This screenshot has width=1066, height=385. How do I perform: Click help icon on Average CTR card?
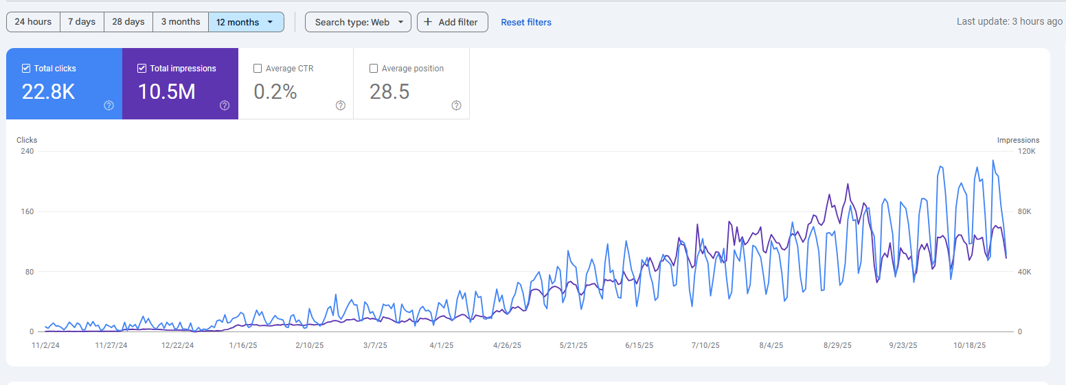click(341, 106)
